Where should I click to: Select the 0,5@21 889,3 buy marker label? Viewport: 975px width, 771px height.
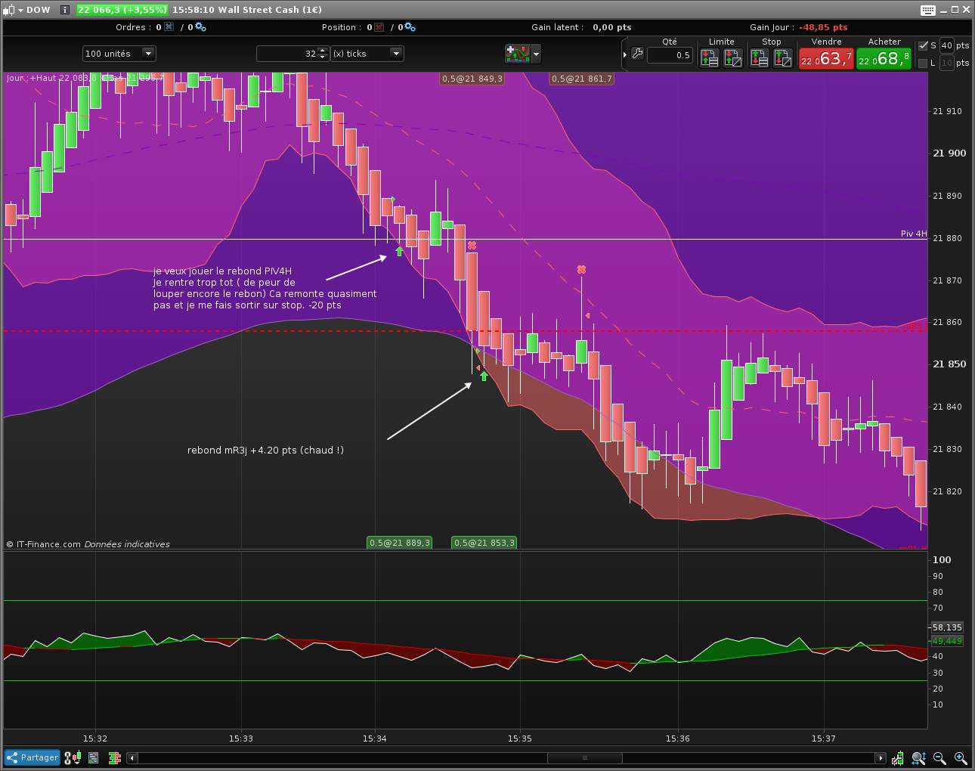click(400, 543)
